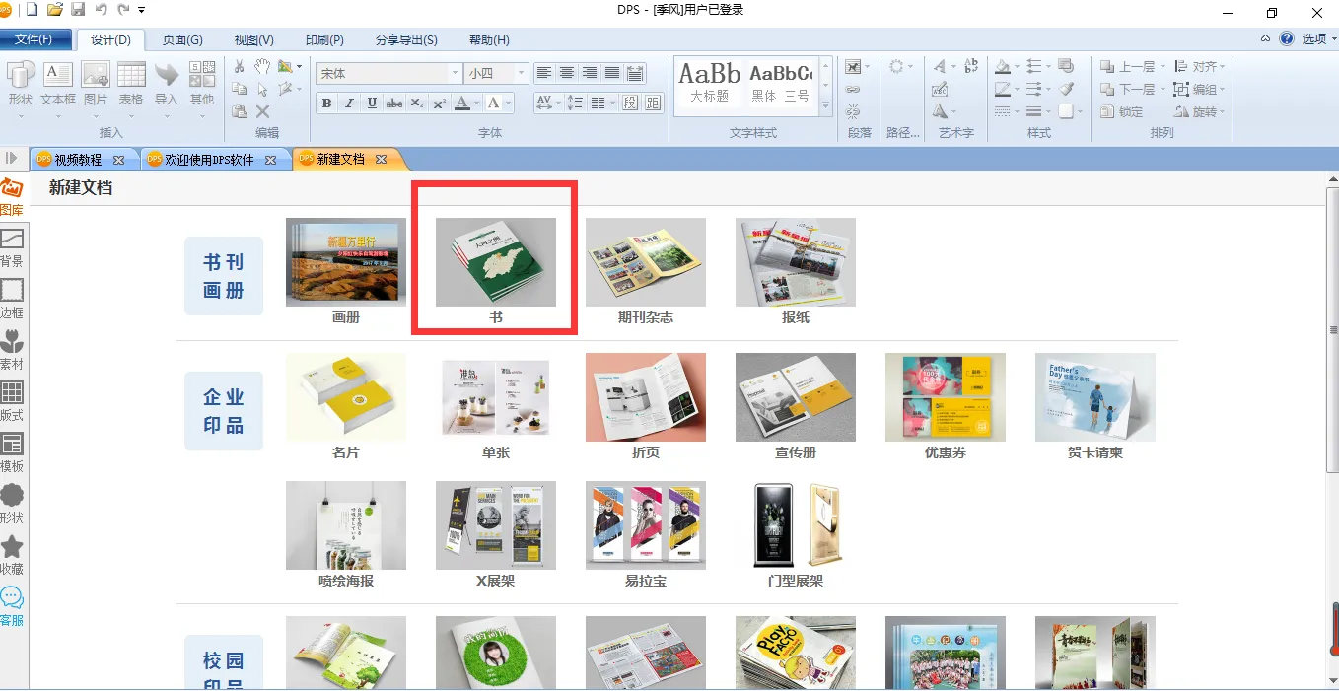Click the delete X icon in 编辑
This screenshot has width=1339, height=691.
point(262,111)
